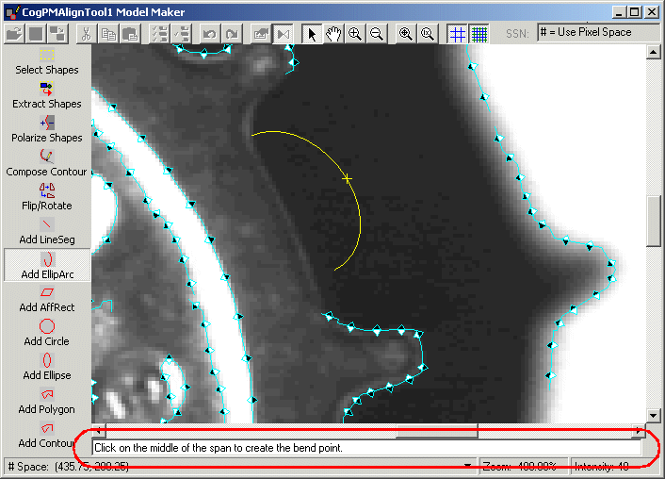The width and height of the screenshot is (665, 479).
Task: Click the vertical scrollbar down arrow
Action: [x=654, y=415]
